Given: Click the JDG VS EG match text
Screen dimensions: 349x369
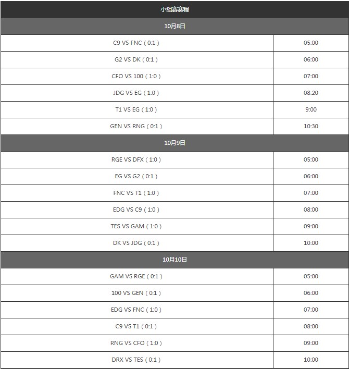Looking at the screenshot, I should pos(136,93).
